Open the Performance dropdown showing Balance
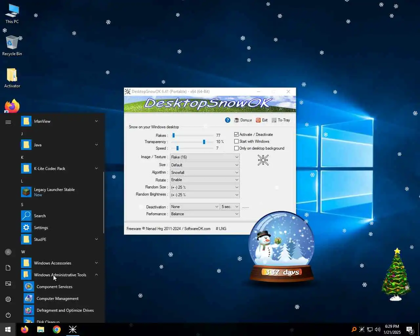Image resolution: width=420 pixels, height=336 pixels. [205, 214]
